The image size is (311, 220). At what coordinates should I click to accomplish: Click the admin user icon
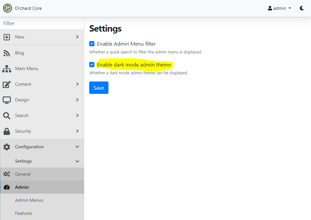coord(270,8)
